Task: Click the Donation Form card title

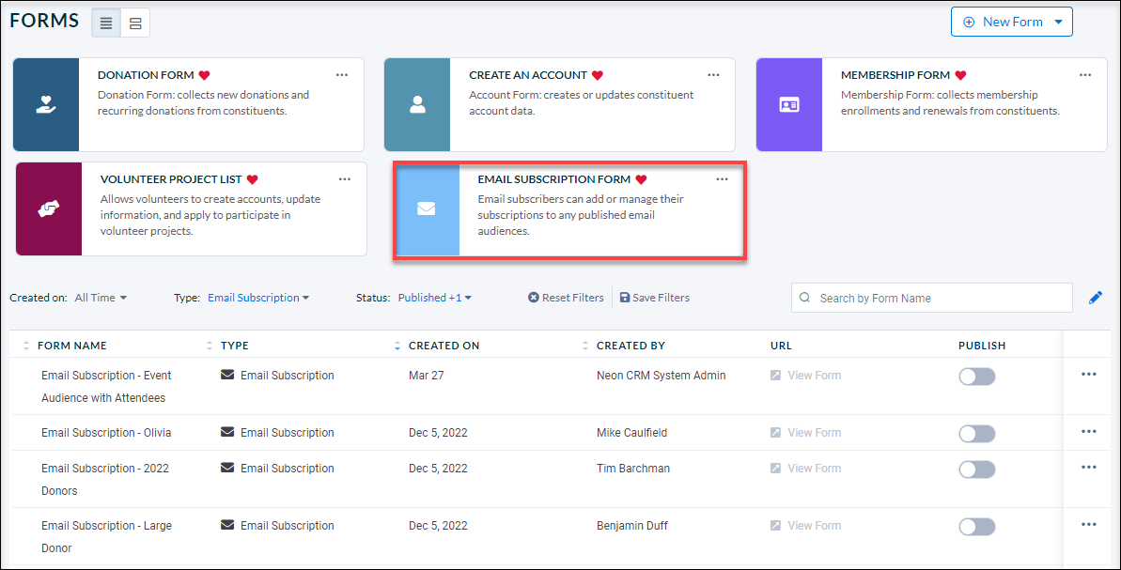Action: click(146, 75)
